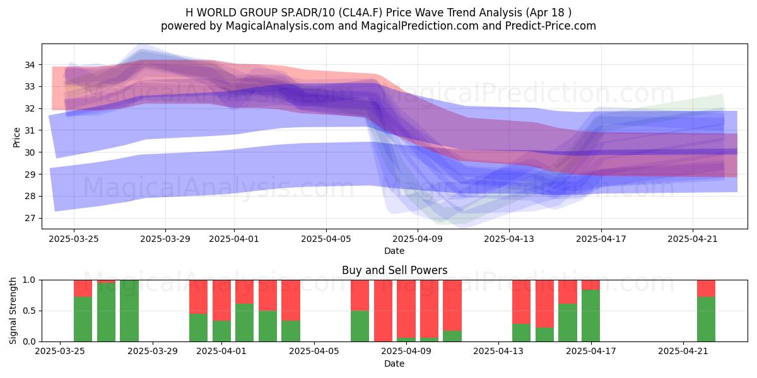Click the 'Price' y-axis label
Viewport: 757px width, 378px height.
[16, 137]
